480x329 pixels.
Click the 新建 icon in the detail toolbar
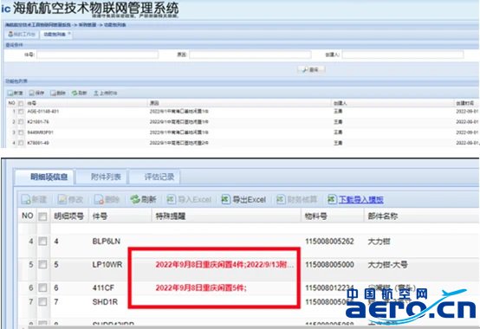coord(26,200)
